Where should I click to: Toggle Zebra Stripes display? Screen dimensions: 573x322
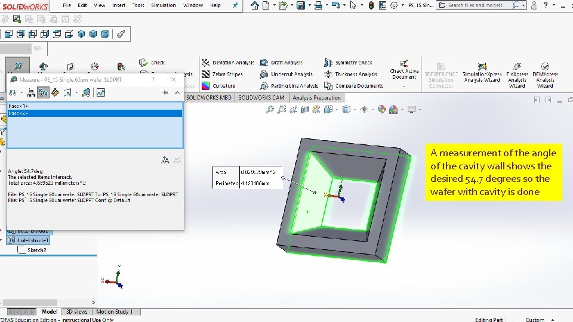click(x=222, y=74)
